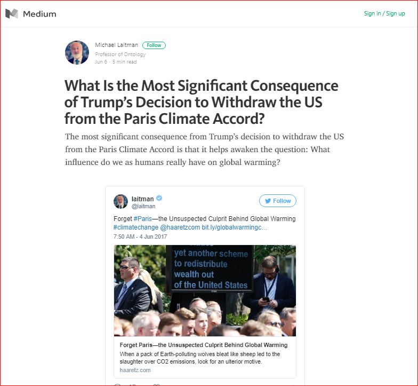Open Michael Laitman's author avatar
This screenshot has width=418, height=386.
point(77,52)
